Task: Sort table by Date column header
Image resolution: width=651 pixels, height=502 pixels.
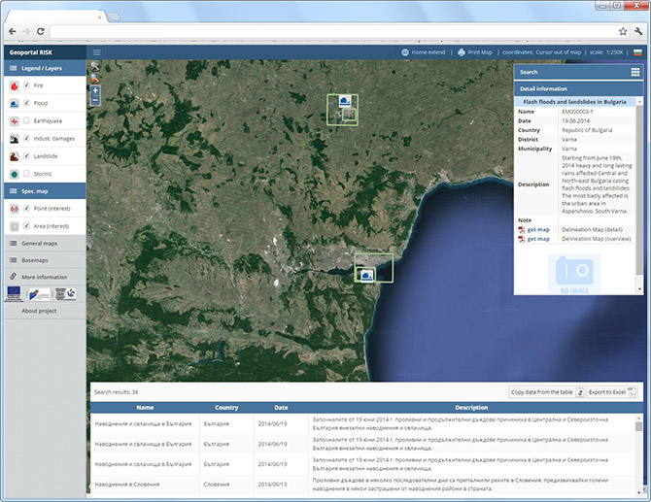Action: pos(281,408)
